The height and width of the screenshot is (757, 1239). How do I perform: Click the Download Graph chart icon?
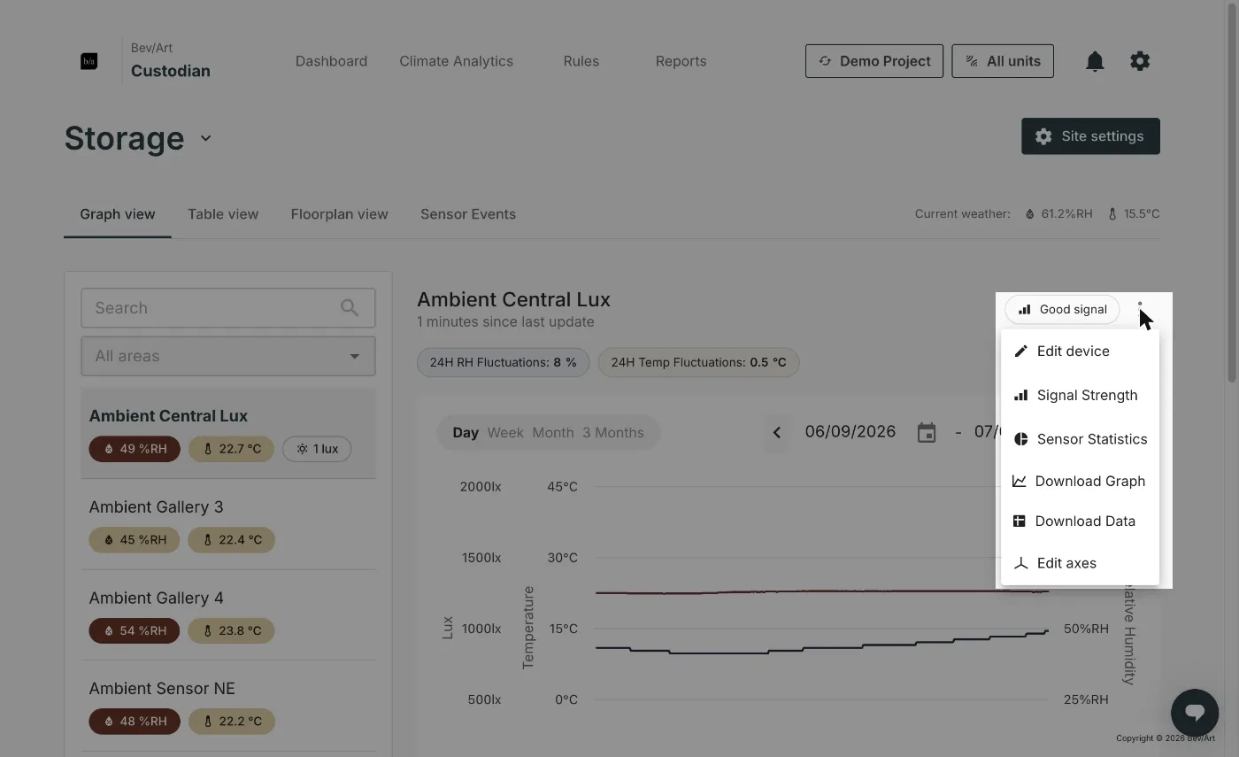[x=1020, y=481]
